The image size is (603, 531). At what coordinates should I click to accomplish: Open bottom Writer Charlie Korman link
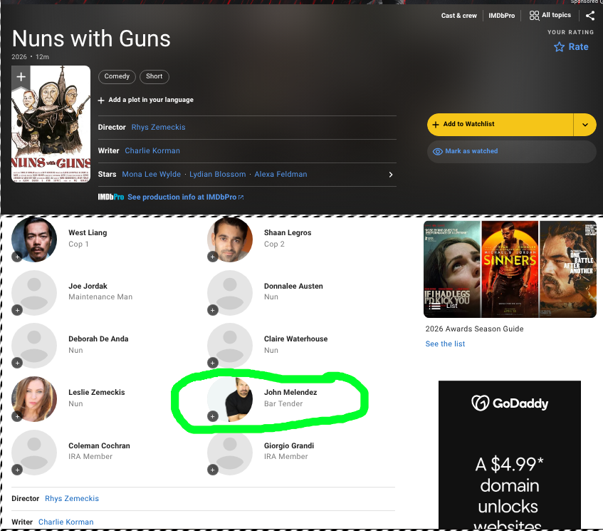tap(65, 522)
